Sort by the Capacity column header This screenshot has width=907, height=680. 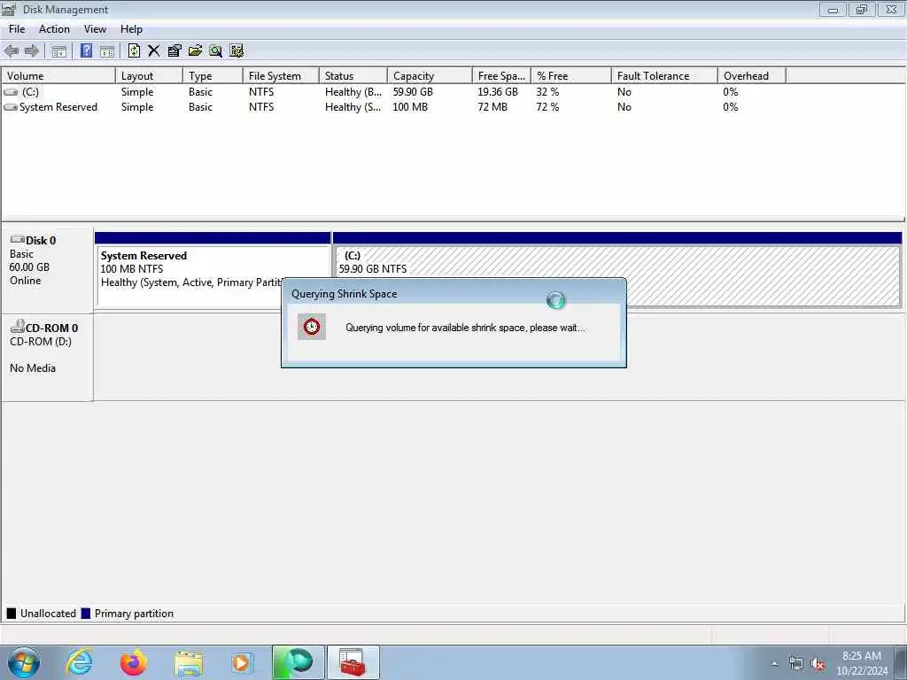pyautogui.click(x=430, y=76)
